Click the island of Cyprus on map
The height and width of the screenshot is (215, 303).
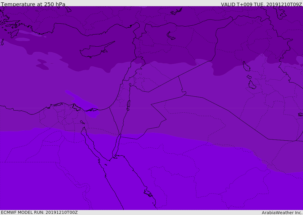tap(97, 50)
